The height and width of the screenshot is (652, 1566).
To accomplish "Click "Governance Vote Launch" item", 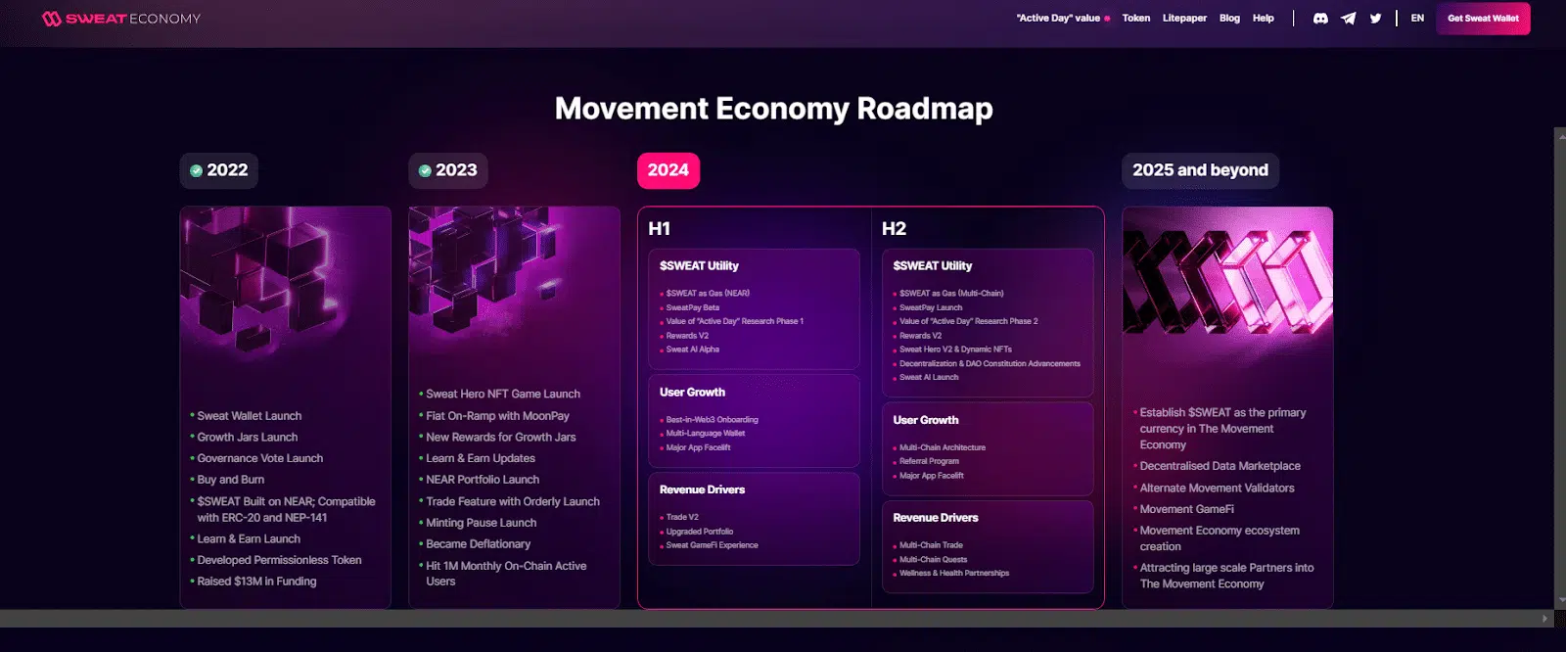I will (x=259, y=458).
